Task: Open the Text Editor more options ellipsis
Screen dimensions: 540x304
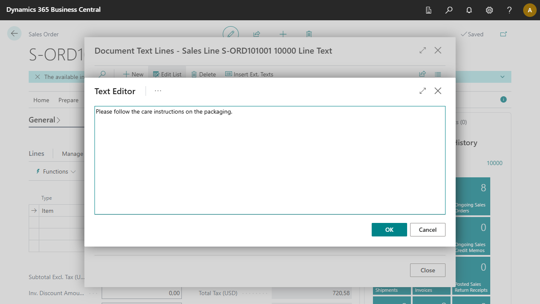Action: (x=158, y=91)
